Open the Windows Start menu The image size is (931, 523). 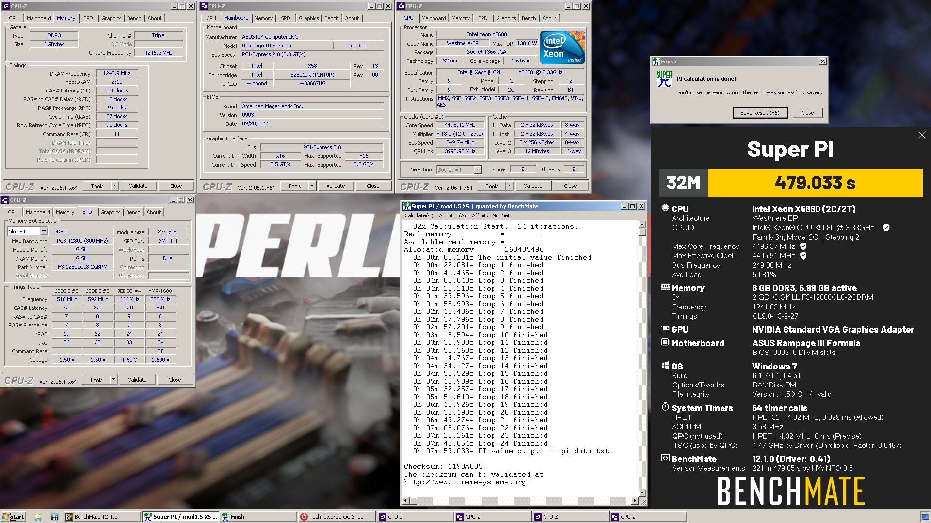13,517
